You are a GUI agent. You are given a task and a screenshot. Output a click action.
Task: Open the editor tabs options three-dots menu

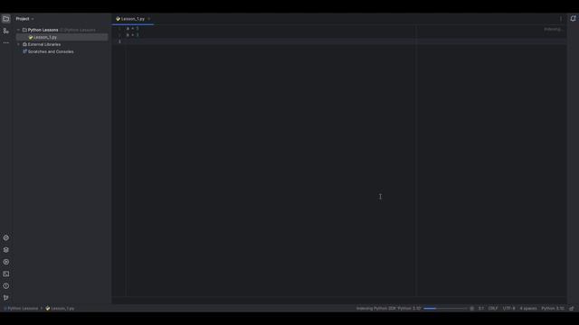click(x=561, y=18)
